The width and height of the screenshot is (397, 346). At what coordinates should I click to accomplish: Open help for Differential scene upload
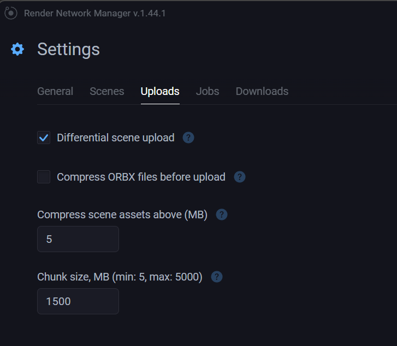coord(188,138)
